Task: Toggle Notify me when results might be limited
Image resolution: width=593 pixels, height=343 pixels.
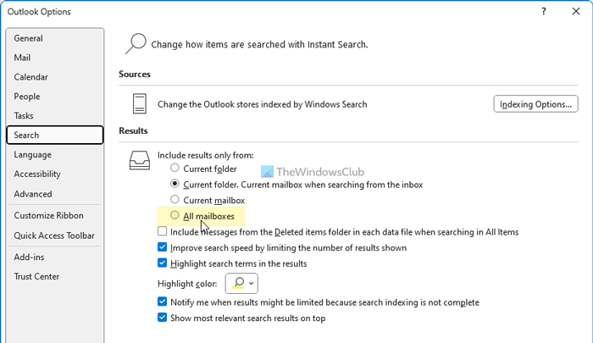Action: pos(163,302)
